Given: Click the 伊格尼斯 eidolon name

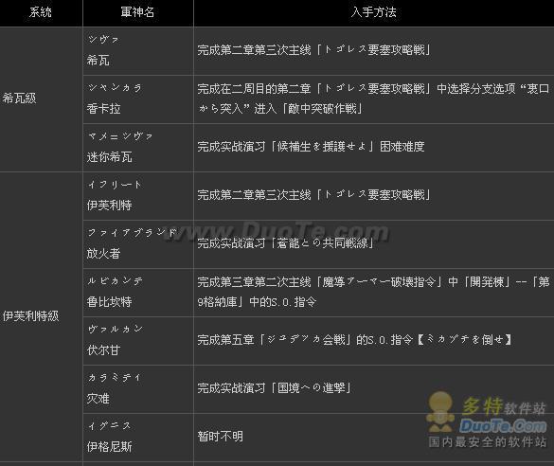Looking at the screenshot, I should (110, 447).
